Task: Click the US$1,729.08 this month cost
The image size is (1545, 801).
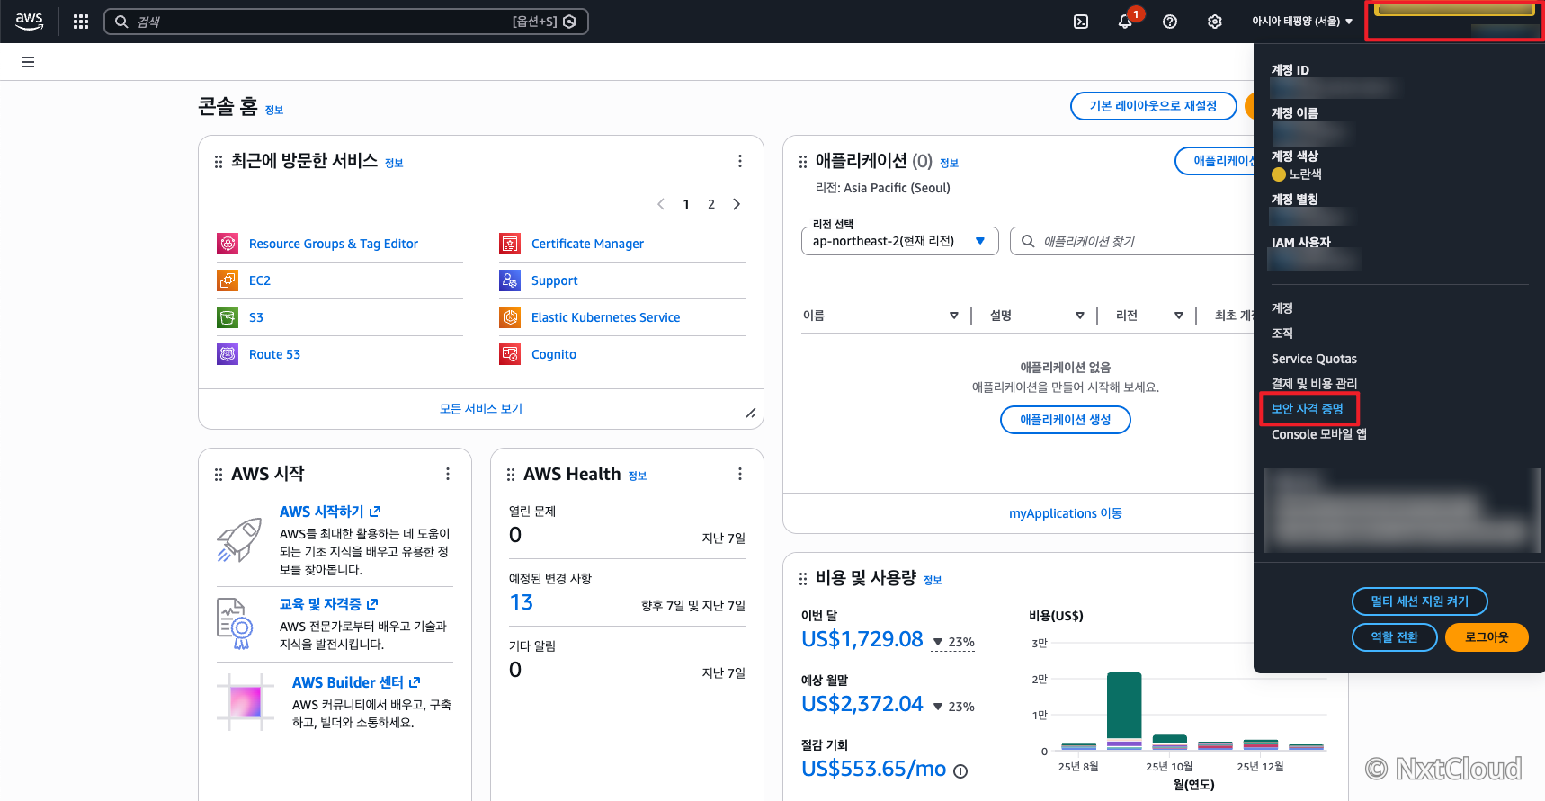Action: click(862, 639)
